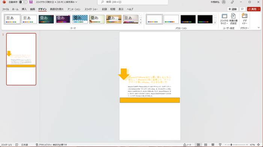Open the Animations tab
This screenshot has width=263, height=147.
pyautogui.click(x=74, y=9)
